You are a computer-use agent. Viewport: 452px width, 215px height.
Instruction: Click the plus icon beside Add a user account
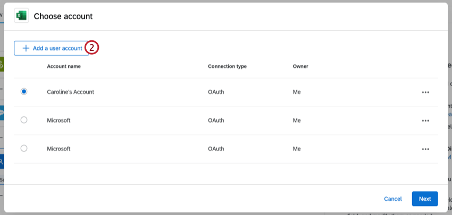tap(26, 48)
